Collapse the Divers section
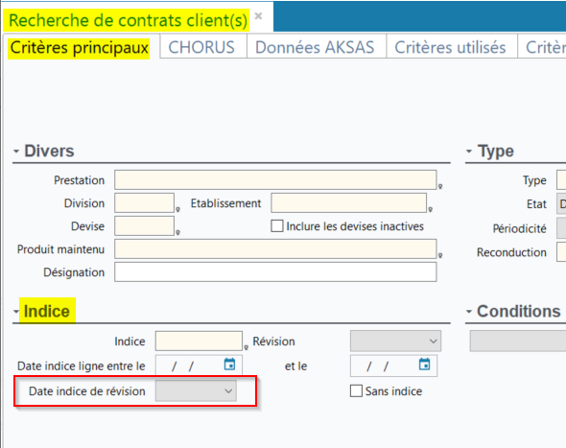The height and width of the screenshot is (448, 566). click(x=16, y=151)
